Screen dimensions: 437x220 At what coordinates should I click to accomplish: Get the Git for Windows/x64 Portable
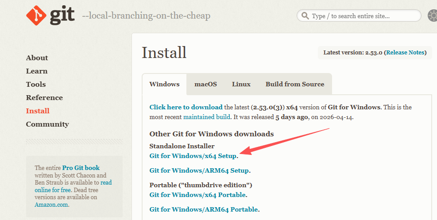197,195
